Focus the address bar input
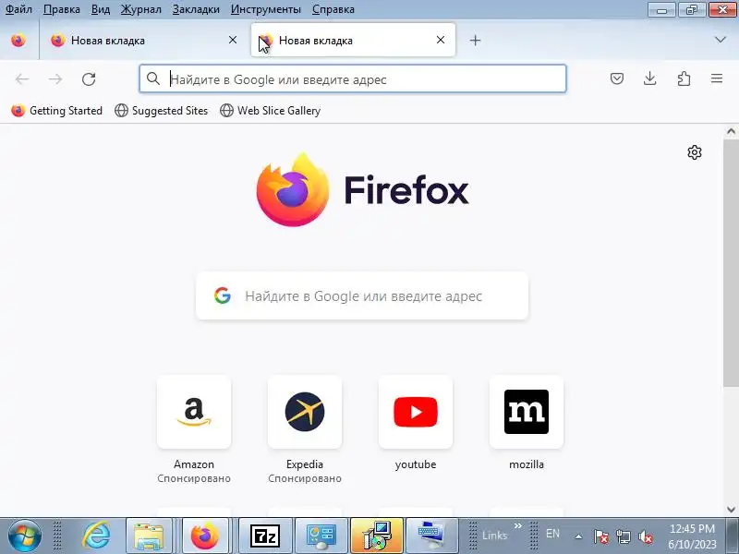This screenshot has height=554, width=739. coord(353,78)
